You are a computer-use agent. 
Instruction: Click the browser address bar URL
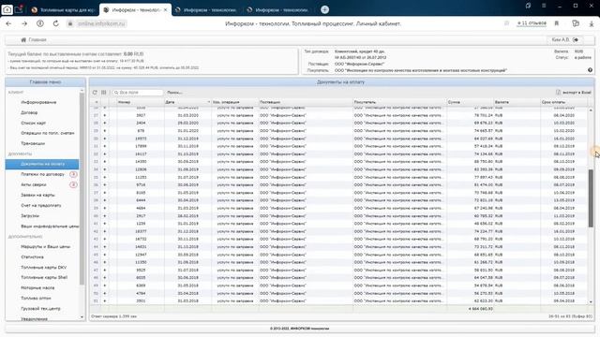click(101, 23)
